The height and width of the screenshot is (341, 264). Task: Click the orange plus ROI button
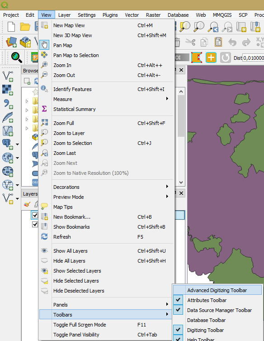pyautogui.click(x=211, y=58)
